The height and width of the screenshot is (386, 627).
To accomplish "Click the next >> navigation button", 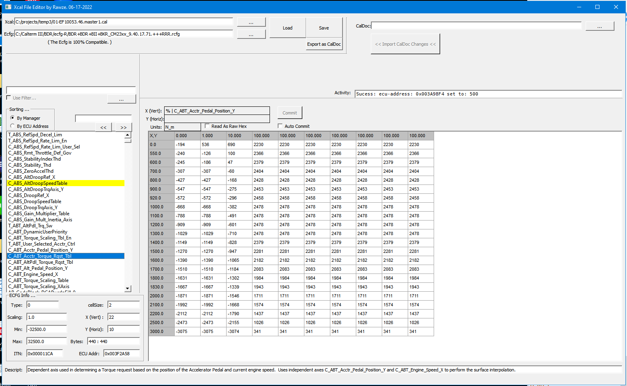I will (x=124, y=127).
